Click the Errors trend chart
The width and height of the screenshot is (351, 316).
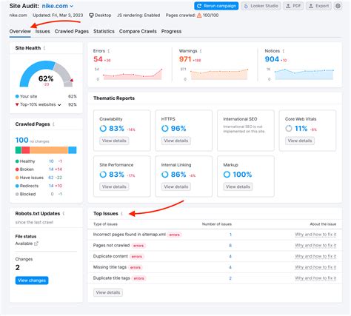coord(133,74)
